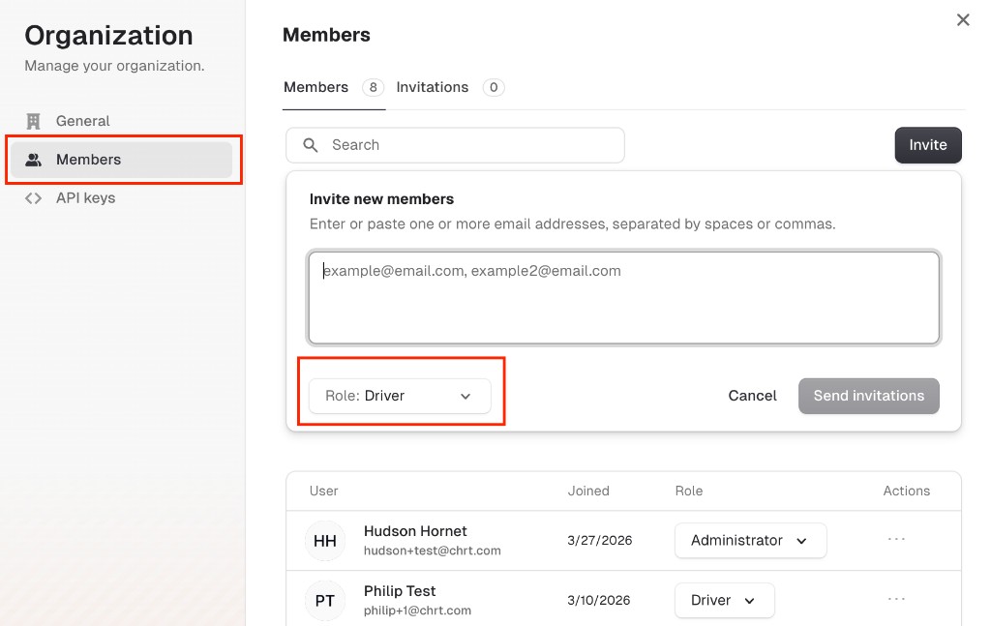This screenshot has height=626, width=991.
Task: Select General in the sidebar
Action: click(x=82, y=120)
